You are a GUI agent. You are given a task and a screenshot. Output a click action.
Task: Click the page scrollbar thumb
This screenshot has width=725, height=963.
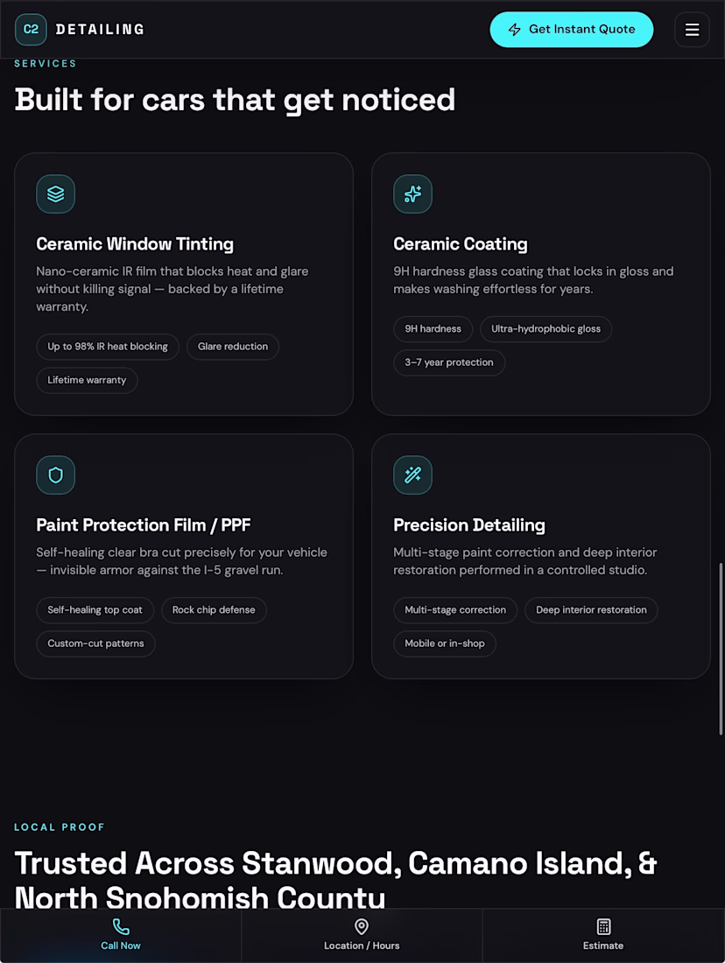pos(721,649)
